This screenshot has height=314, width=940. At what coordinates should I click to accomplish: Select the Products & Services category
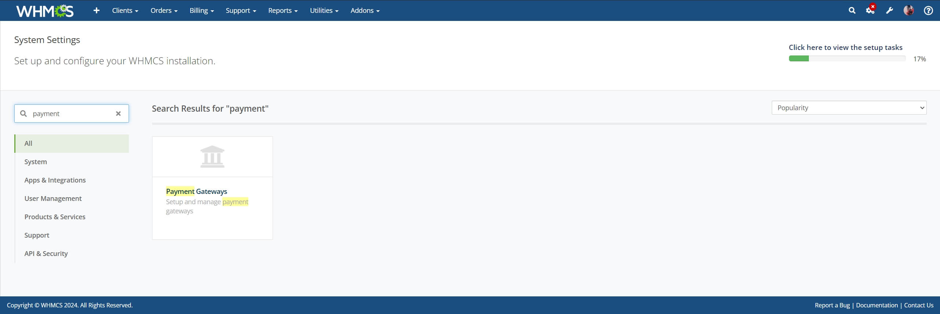pos(72,217)
